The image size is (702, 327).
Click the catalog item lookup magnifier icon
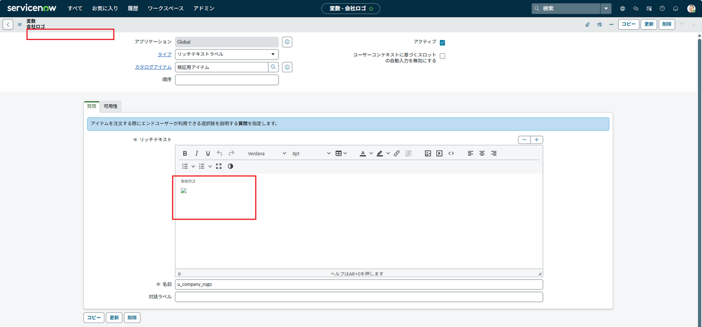(x=273, y=67)
